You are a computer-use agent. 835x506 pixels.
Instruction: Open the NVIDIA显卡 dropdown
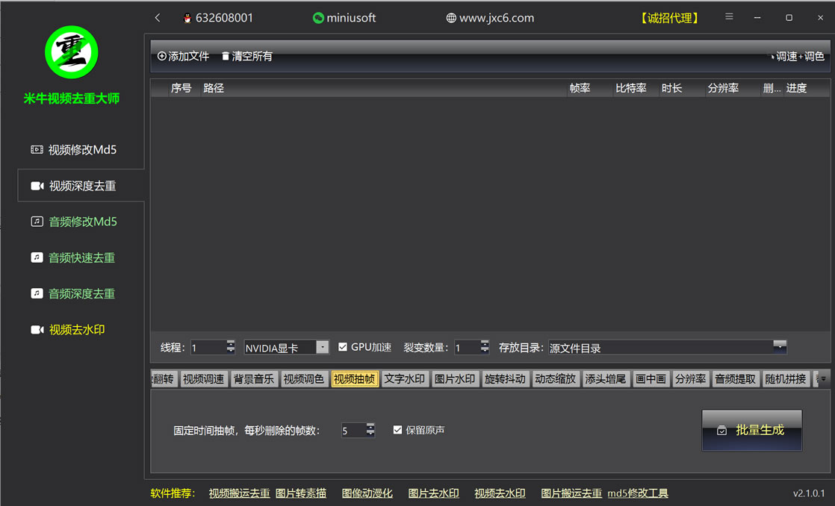point(322,347)
